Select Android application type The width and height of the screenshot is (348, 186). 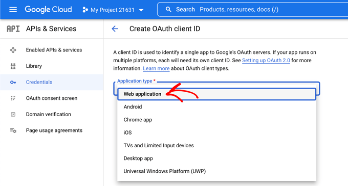click(x=216, y=107)
